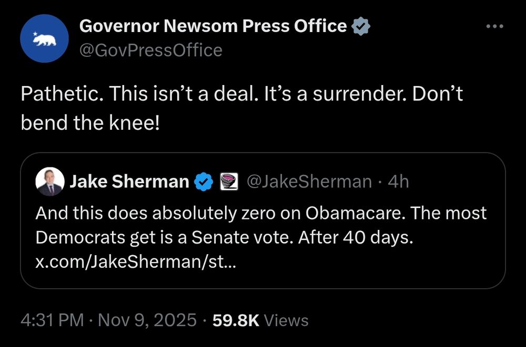Open Jake Sherman's small profile photo
Screen dimensions: 526x347
coord(49,182)
